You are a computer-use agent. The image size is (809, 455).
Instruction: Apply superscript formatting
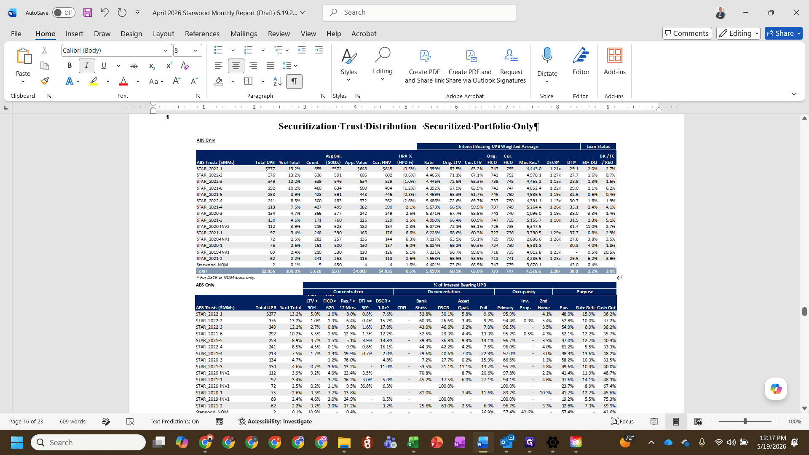click(169, 66)
